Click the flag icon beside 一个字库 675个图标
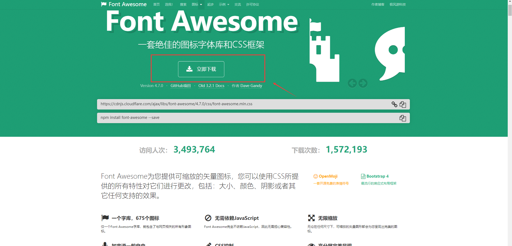Image resolution: width=512 pixels, height=246 pixels. 105,217
